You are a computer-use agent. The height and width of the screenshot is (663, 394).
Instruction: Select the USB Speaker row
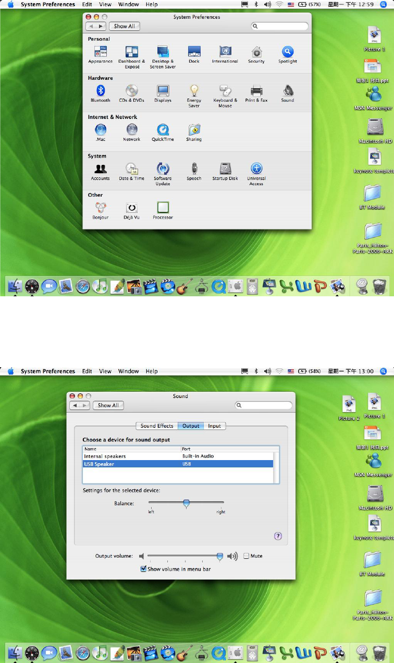pos(178,463)
